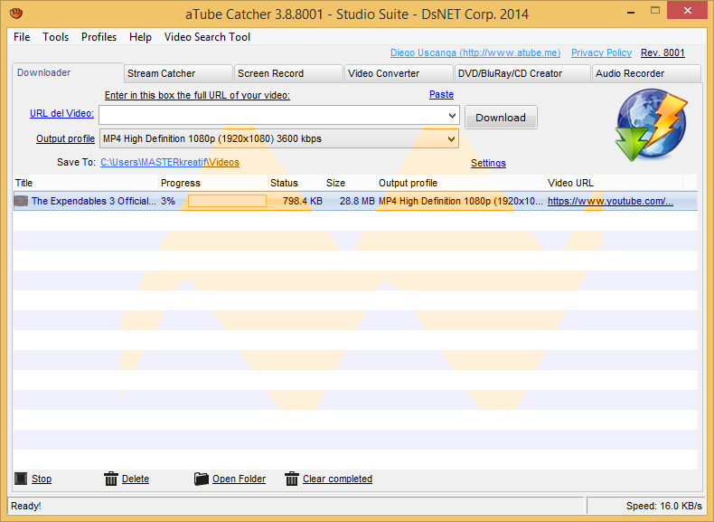The image size is (714, 522).
Task: Expand the URL del Video dropdown arrow
Action: [x=452, y=115]
